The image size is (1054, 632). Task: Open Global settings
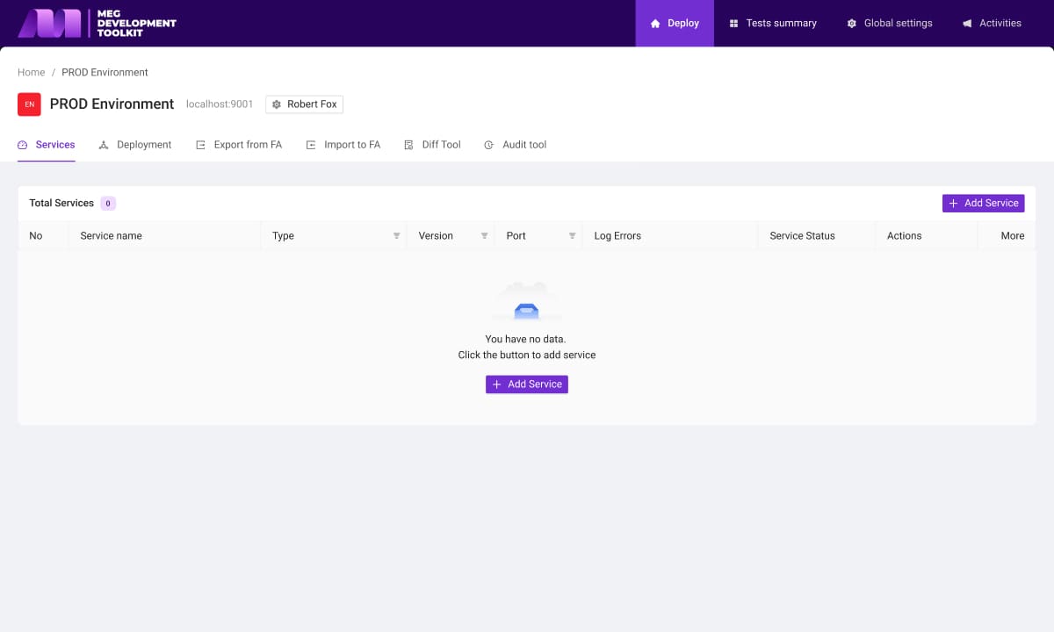pos(889,23)
